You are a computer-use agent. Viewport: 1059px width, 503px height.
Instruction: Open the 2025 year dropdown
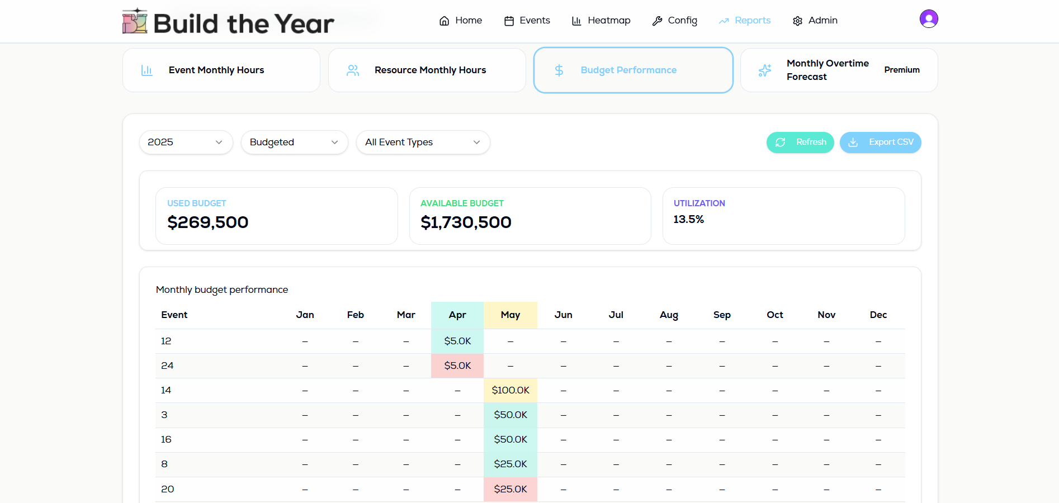(186, 143)
